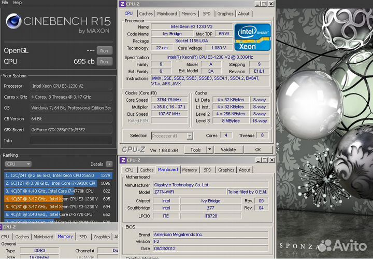Switch to Graphics tab in top CPU-Z window
This screenshot has height=259, width=373.
pos(225,13)
